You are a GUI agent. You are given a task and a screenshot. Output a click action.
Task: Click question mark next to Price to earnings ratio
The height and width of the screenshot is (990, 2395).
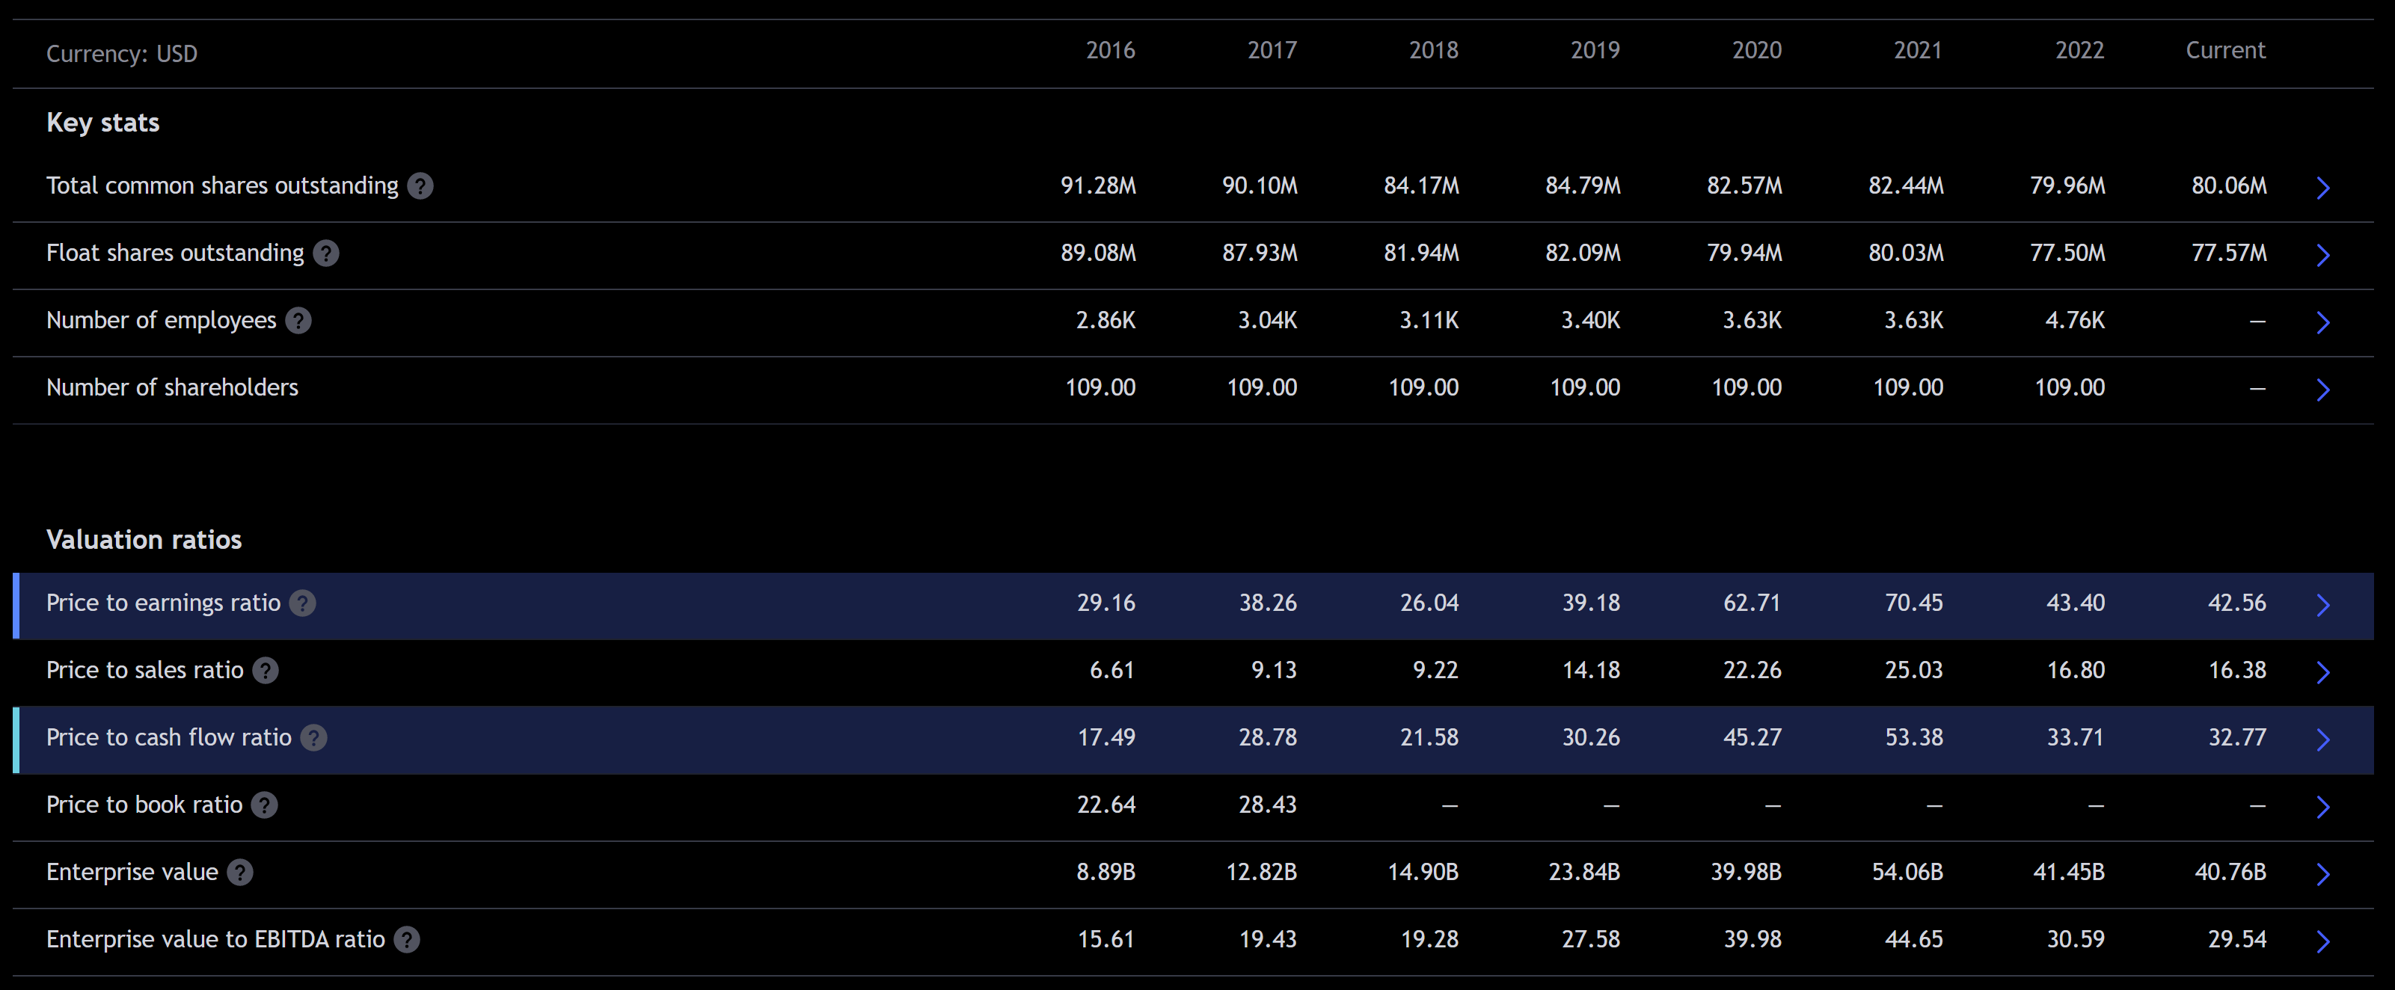tap(302, 603)
